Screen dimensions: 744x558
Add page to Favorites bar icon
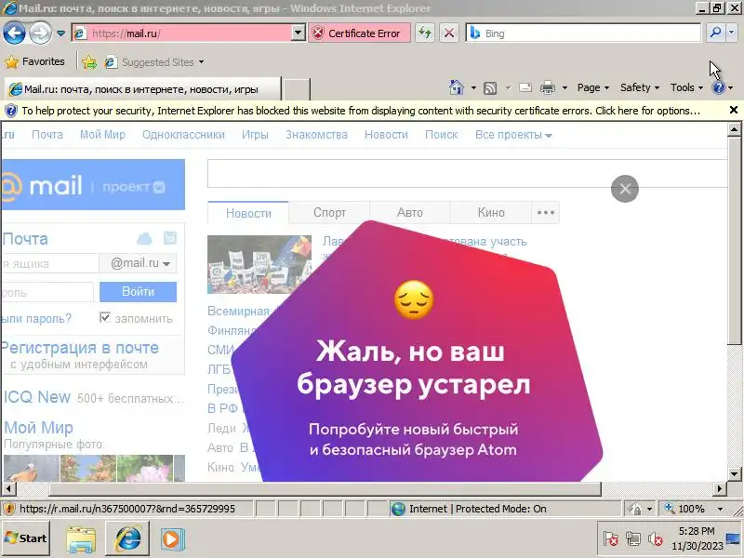point(88,62)
